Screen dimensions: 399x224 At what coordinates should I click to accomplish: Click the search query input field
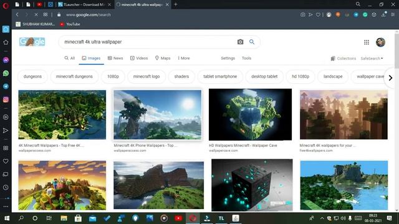coord(149,42)
